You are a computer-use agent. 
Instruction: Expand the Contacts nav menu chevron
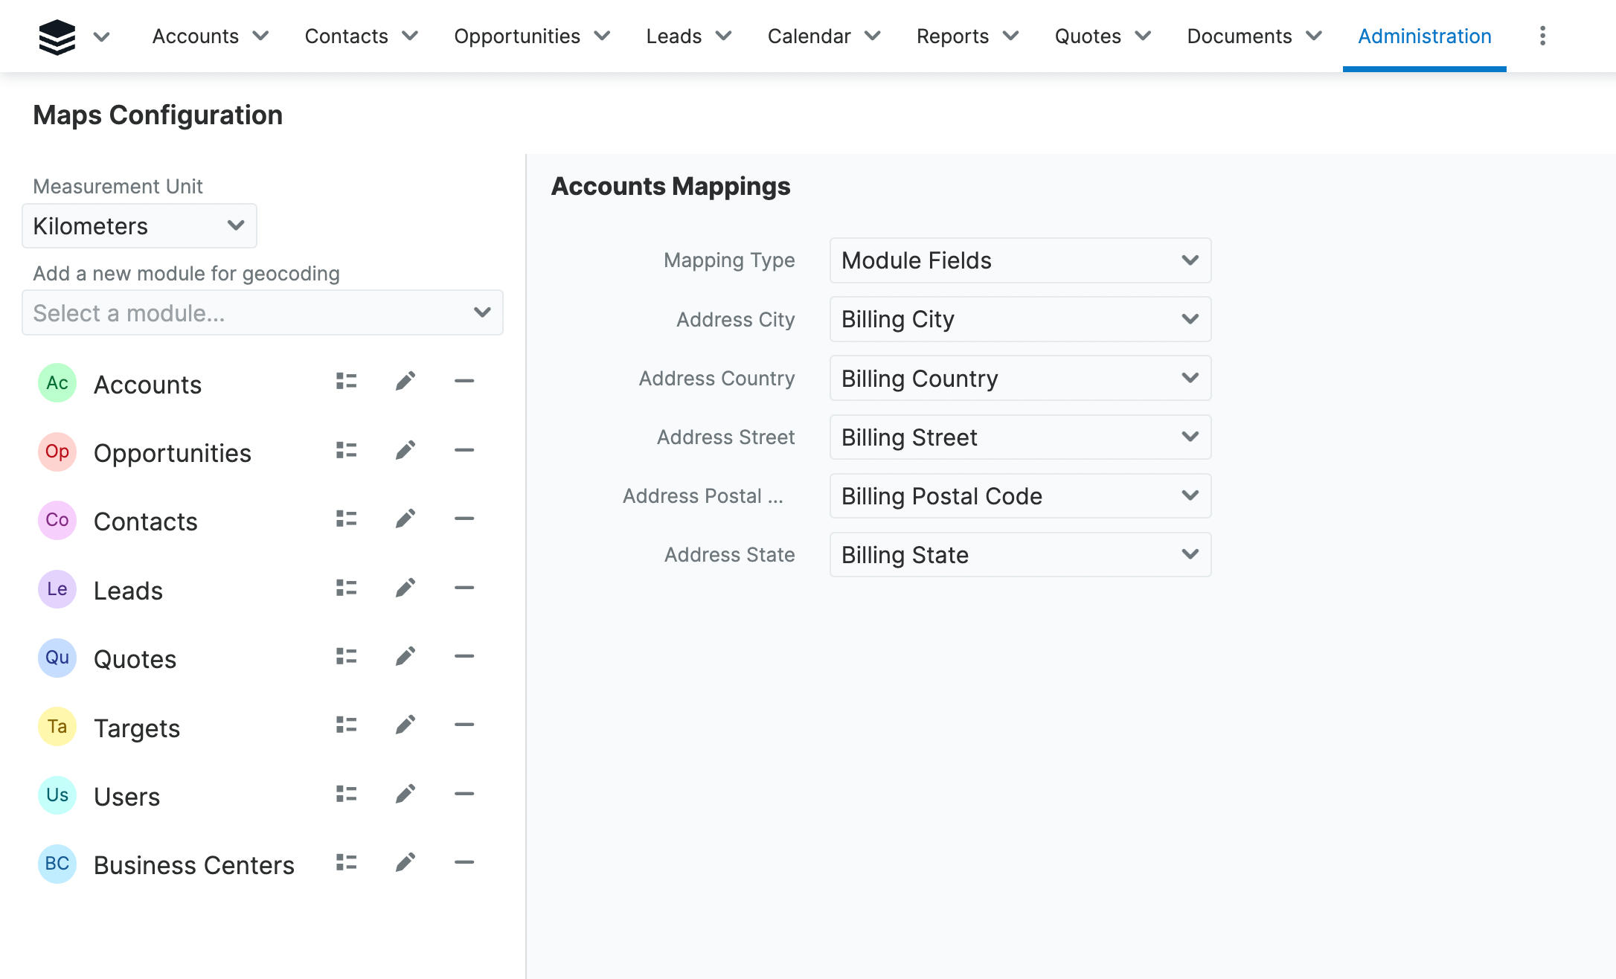[x=410, y=36]
